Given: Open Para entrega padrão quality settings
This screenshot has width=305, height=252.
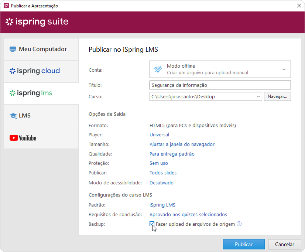Looking at the screenshot, I should (172, 154).
